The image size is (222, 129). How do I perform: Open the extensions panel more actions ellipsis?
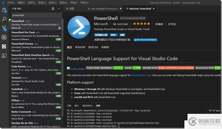tap(59, 9)
